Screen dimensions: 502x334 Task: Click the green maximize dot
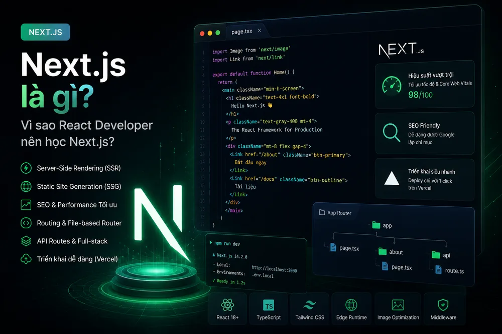coord(218,33)
